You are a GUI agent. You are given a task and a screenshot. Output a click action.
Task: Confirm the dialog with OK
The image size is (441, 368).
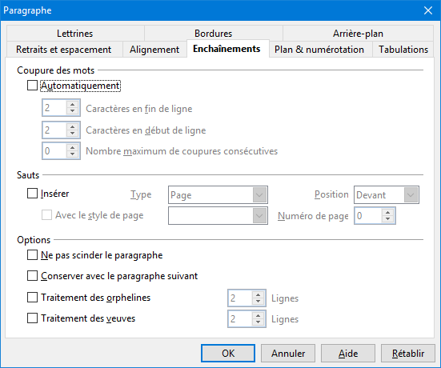click(x=228, y=353)
